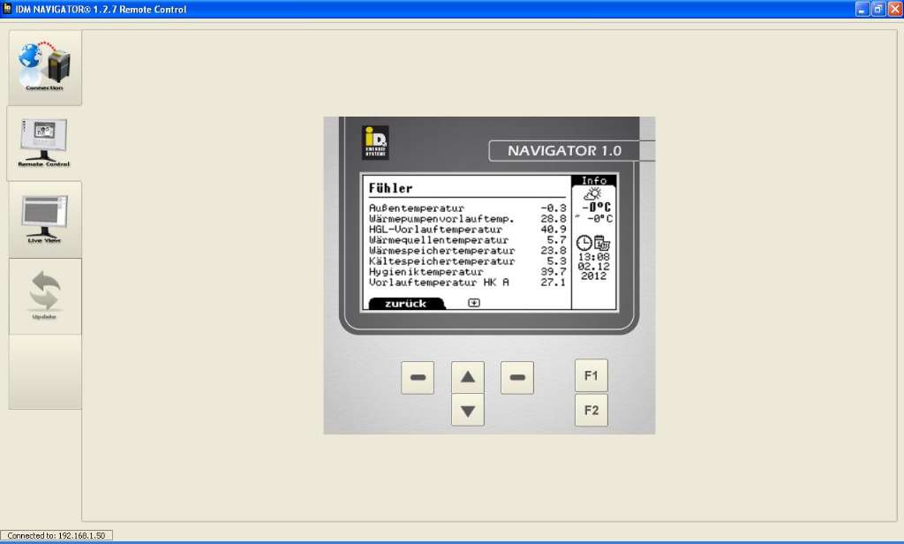Select the Wärmespeichertemperatur row
This screenshot has width=904, height=544.
[468, 251]
